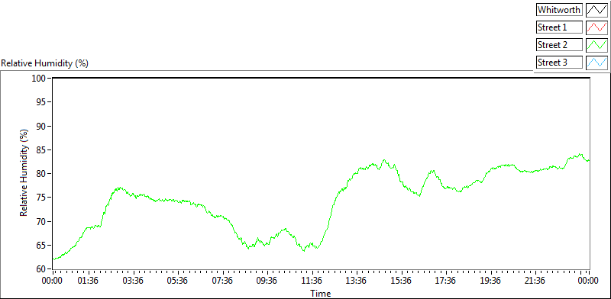Click the Street 1 red plot style icon

point(596,27)
